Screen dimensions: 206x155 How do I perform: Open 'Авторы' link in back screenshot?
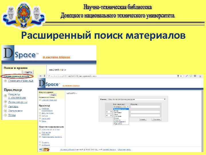(x=13, y=106)
